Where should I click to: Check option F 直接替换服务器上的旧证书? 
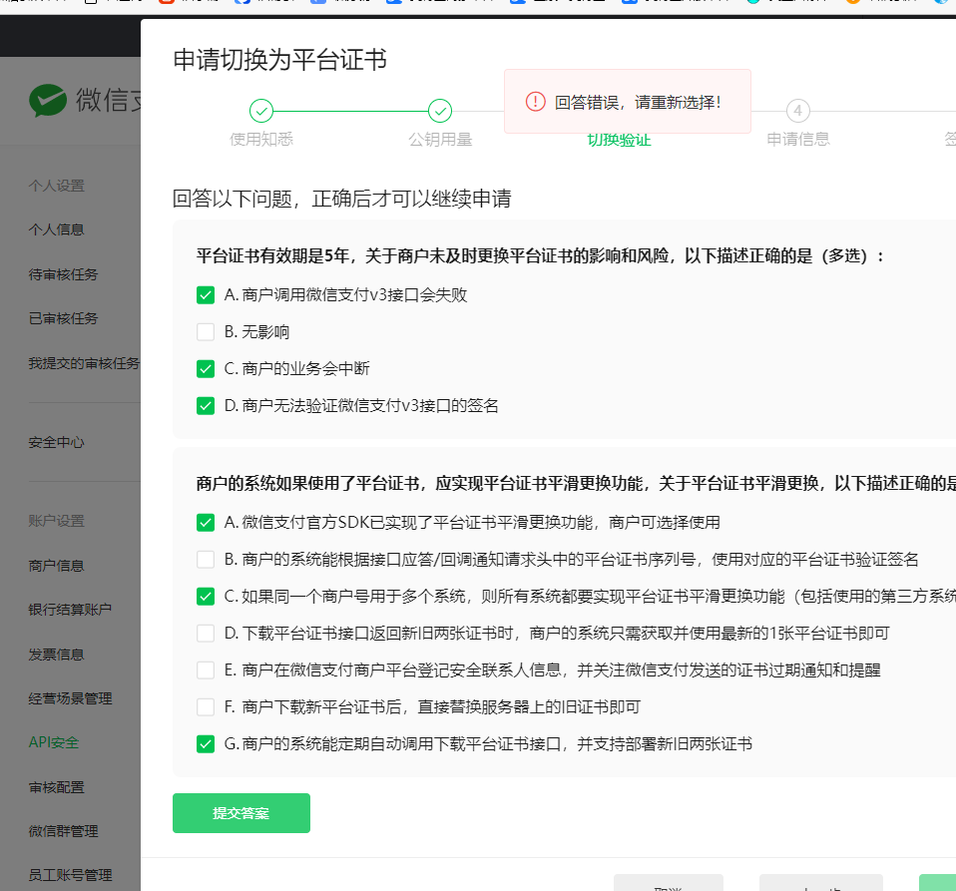[x=206, y=707]
